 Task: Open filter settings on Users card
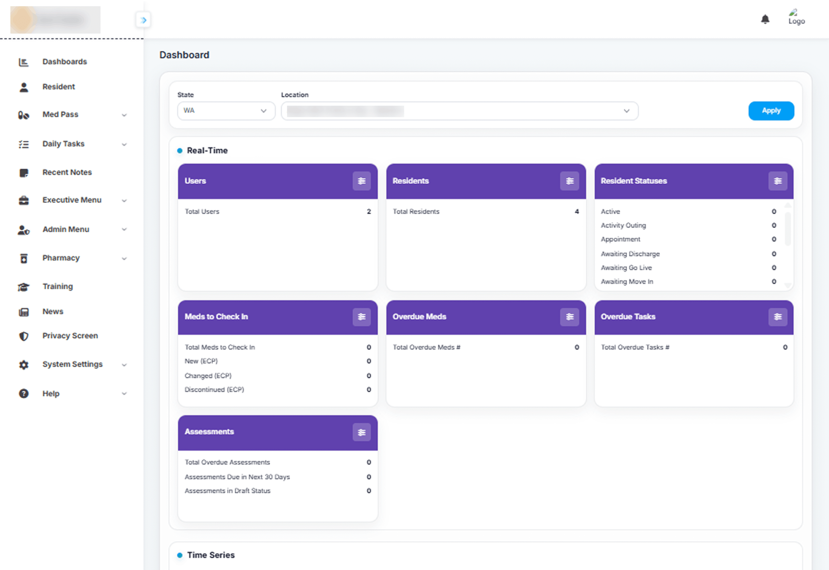(361, 181)
